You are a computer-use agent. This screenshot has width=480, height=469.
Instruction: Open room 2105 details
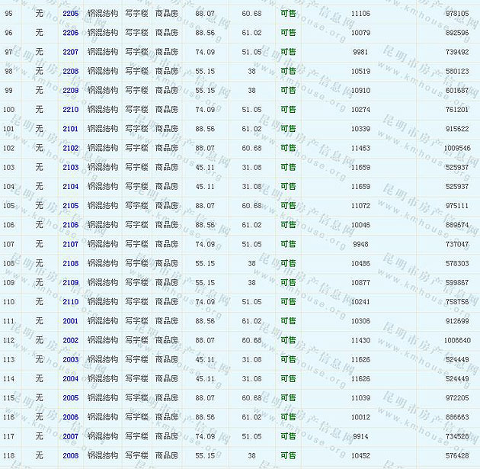pyautogui.click(x=70, y=206)
